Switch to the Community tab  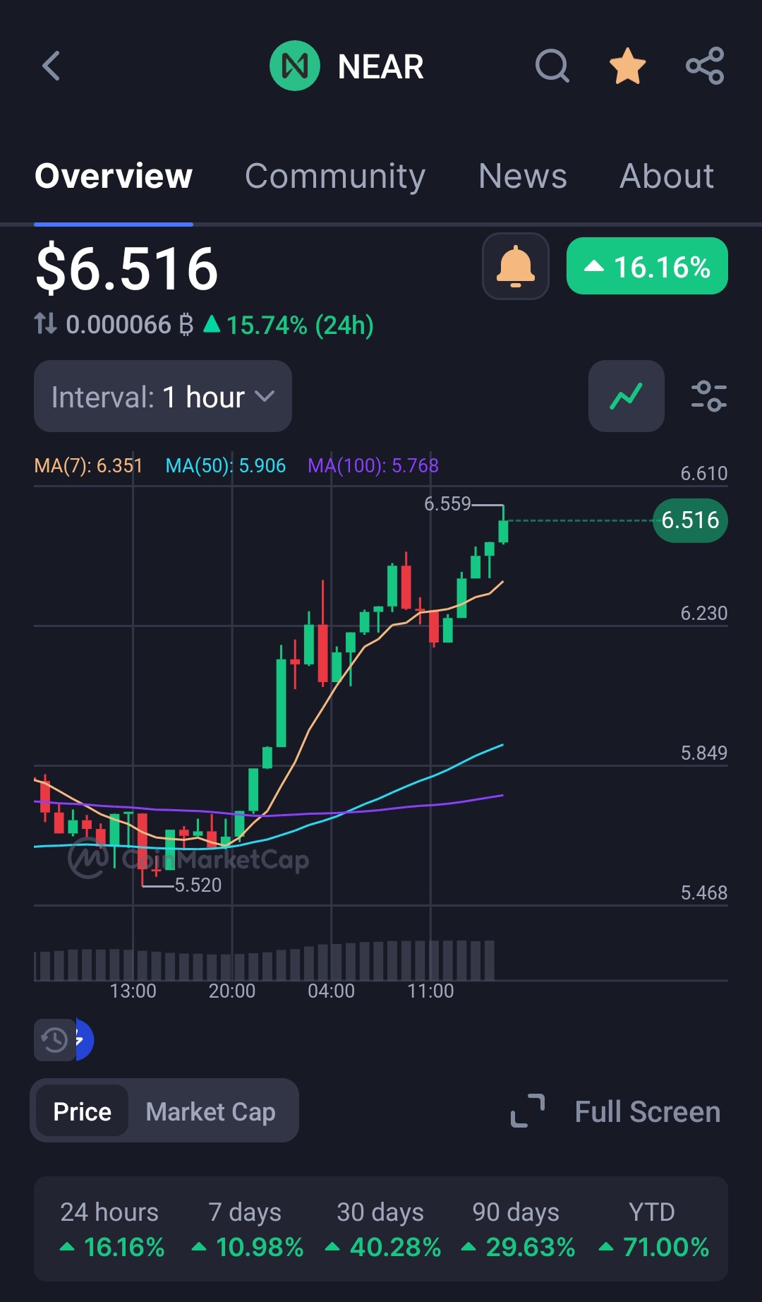335,176
